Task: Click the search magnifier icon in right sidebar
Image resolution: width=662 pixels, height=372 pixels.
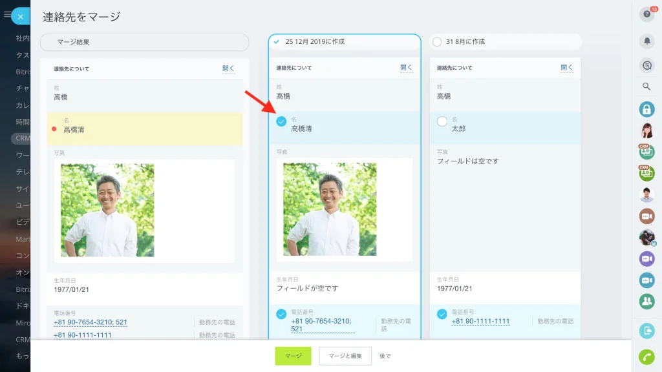Action: click(x=646, y=87)
